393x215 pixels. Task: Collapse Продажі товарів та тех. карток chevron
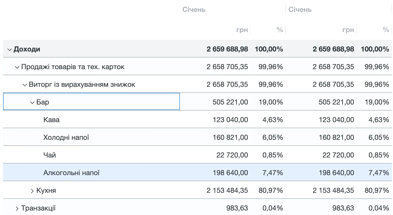point(17,67)
